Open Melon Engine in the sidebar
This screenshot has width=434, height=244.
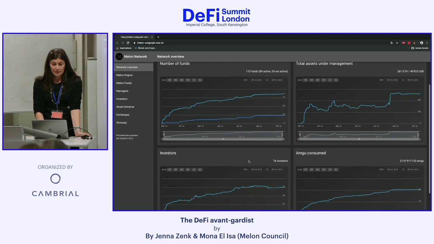click(x=134, y=75)
